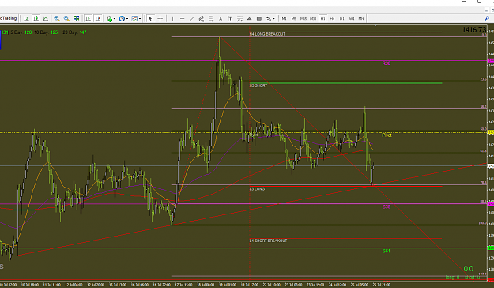Select the text label tool

pyautogui.click(x=230, y=19)
